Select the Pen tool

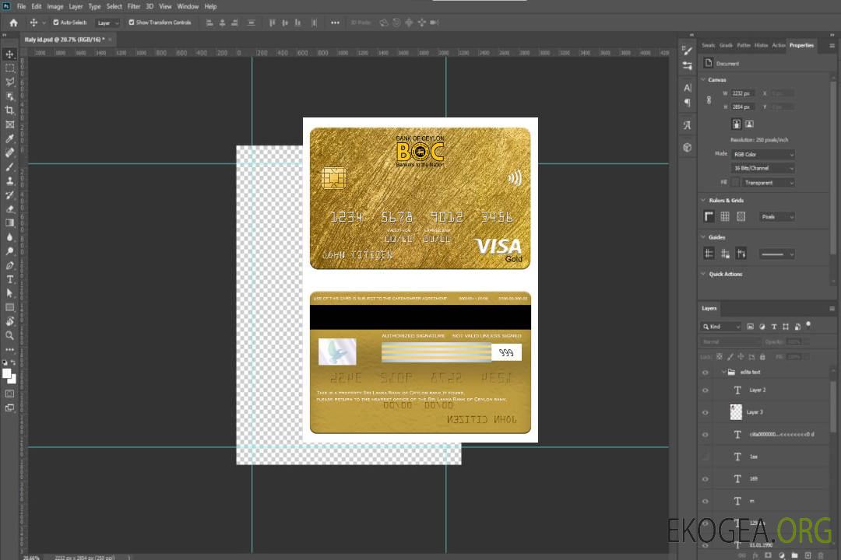tap(9, 265)
